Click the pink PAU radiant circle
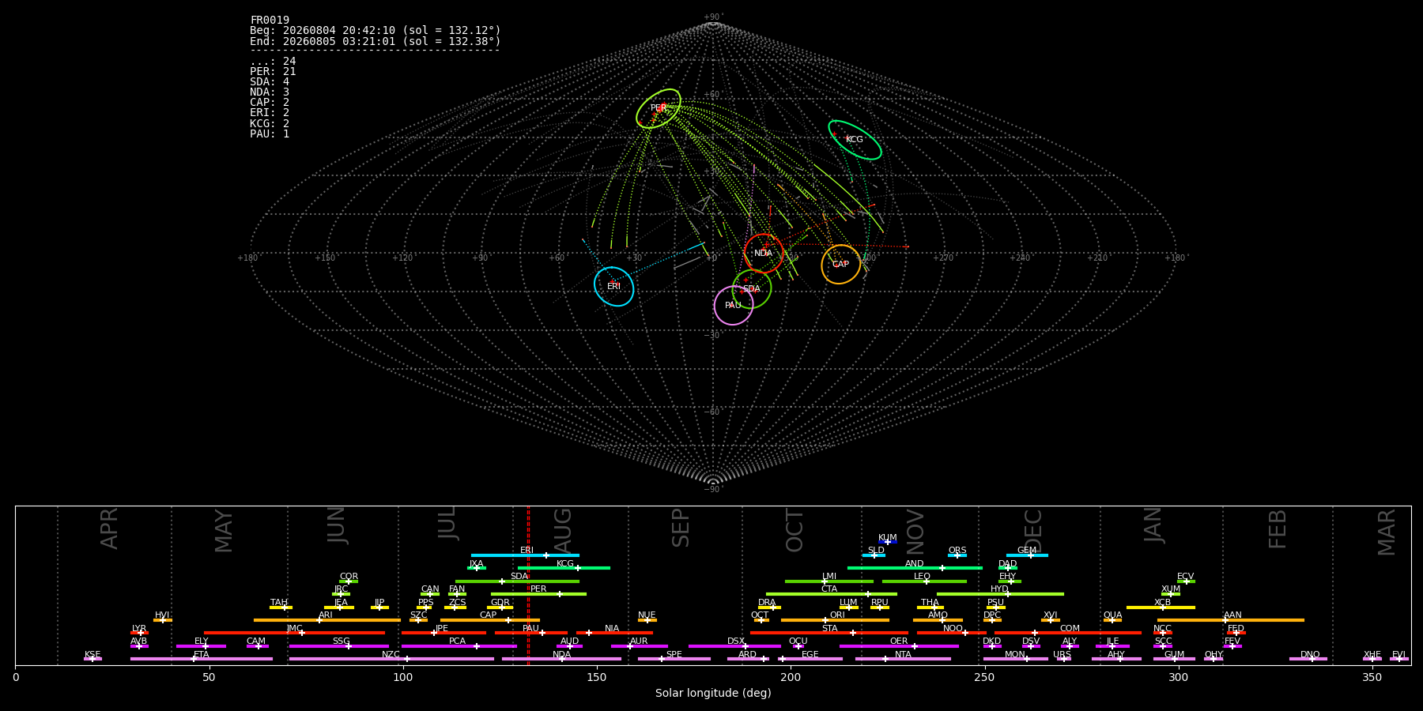The width and height of the screenshot is (1423, 711). [734, 305]
